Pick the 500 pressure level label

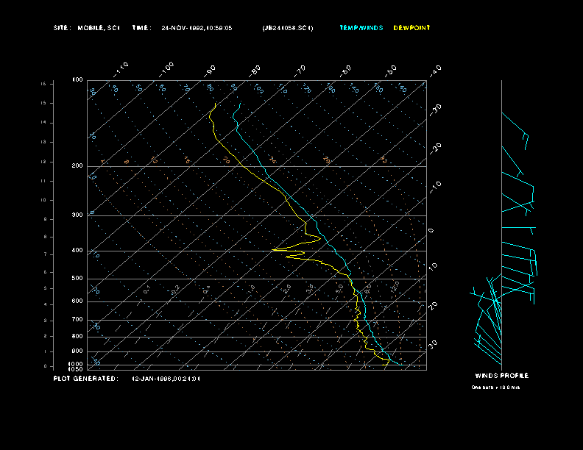(77, 279)
